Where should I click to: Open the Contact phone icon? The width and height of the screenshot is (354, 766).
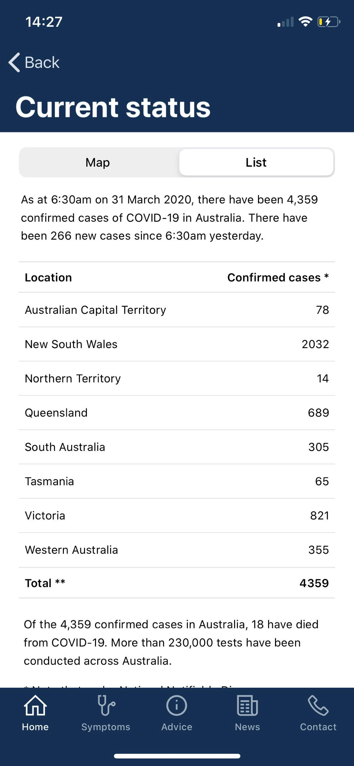point(318,705)
